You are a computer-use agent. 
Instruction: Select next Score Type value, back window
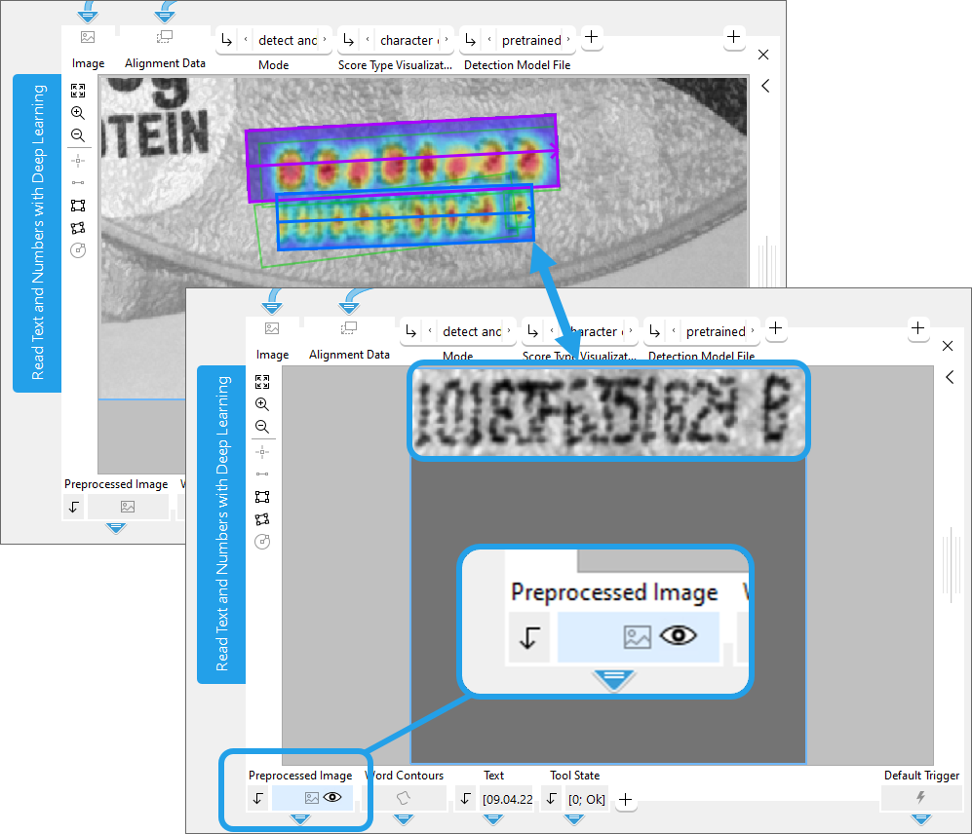click(447, 40)
